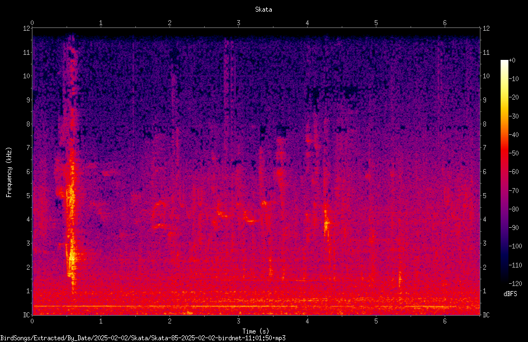Click the dBFS color scale bar
This screenshot has width=528, height=342.
[504, 171]
